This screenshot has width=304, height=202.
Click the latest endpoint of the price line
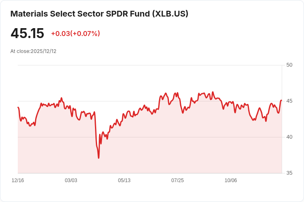tap(281, 100)
